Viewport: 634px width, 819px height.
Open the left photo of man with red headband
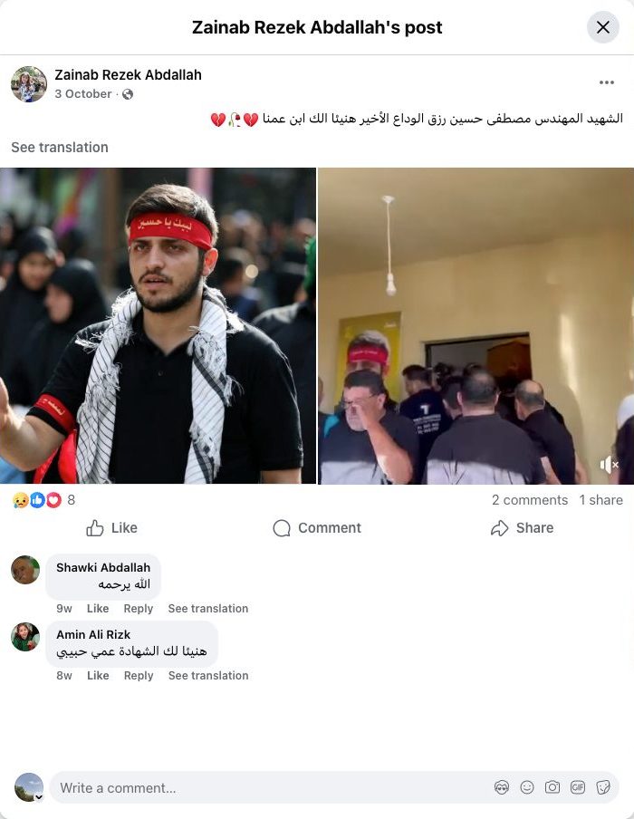158,325
